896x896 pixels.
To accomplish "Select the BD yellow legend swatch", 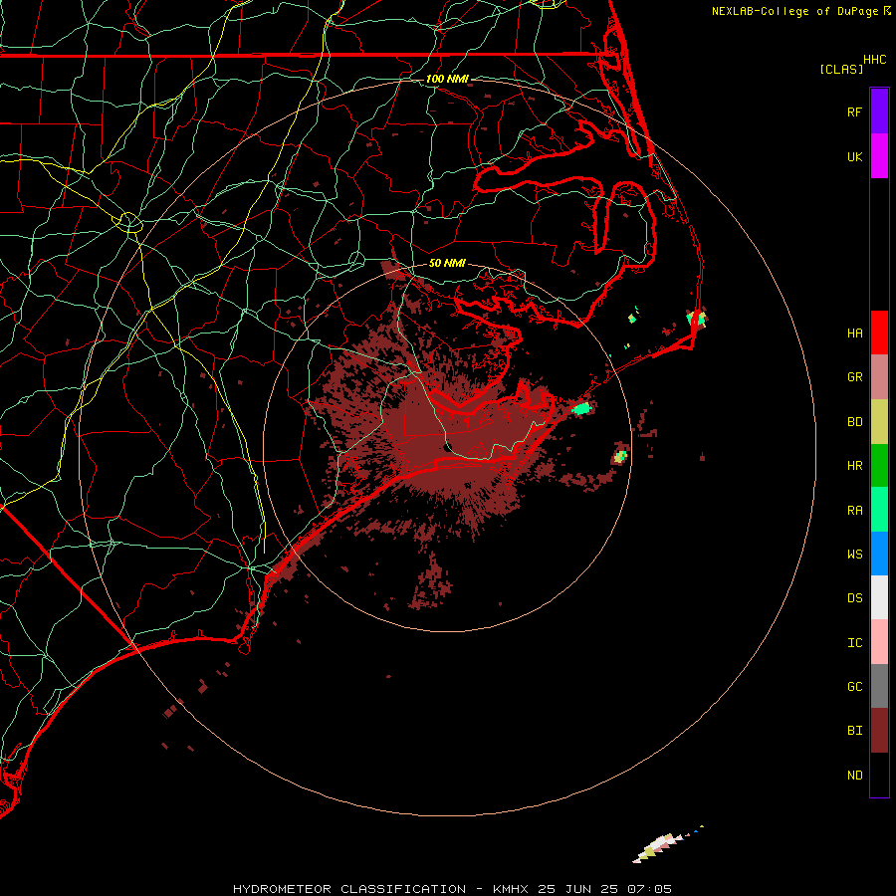I will [879, 422].
